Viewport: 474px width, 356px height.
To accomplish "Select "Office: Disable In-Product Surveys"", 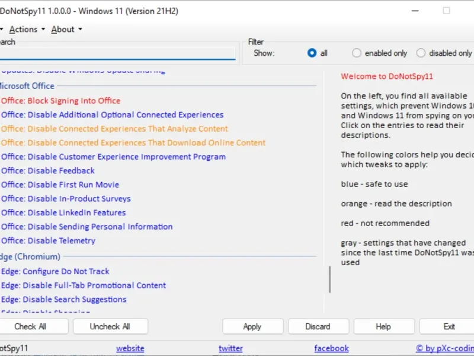I will click(66, 199).
